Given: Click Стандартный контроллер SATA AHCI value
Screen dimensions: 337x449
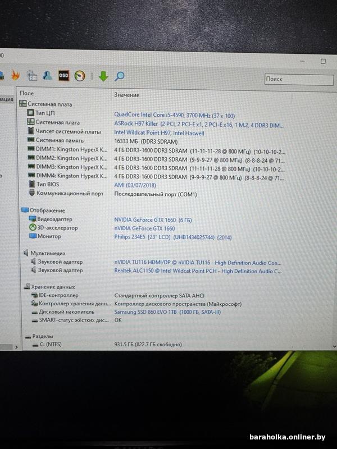Looking at the screenshot, I should [x=160, y=296].
